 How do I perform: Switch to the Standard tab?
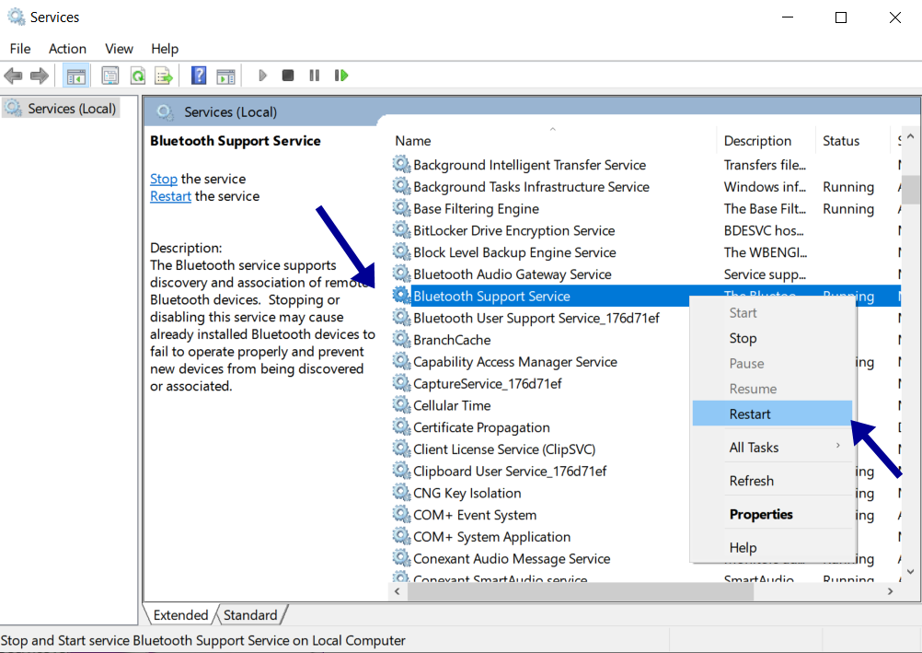click(x=250, y=614)
